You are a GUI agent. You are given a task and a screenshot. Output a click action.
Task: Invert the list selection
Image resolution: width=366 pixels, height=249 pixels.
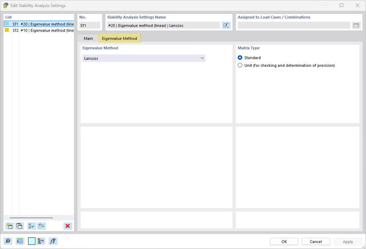[x=41, y=226]
